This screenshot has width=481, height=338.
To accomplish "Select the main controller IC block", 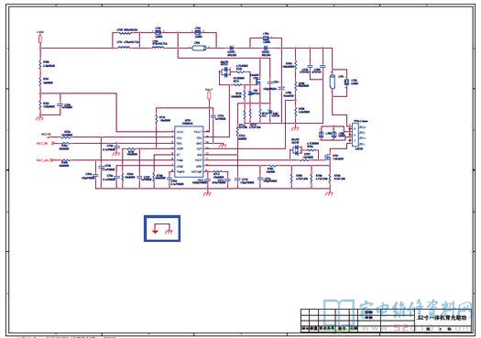I will (x=189, y=151).
